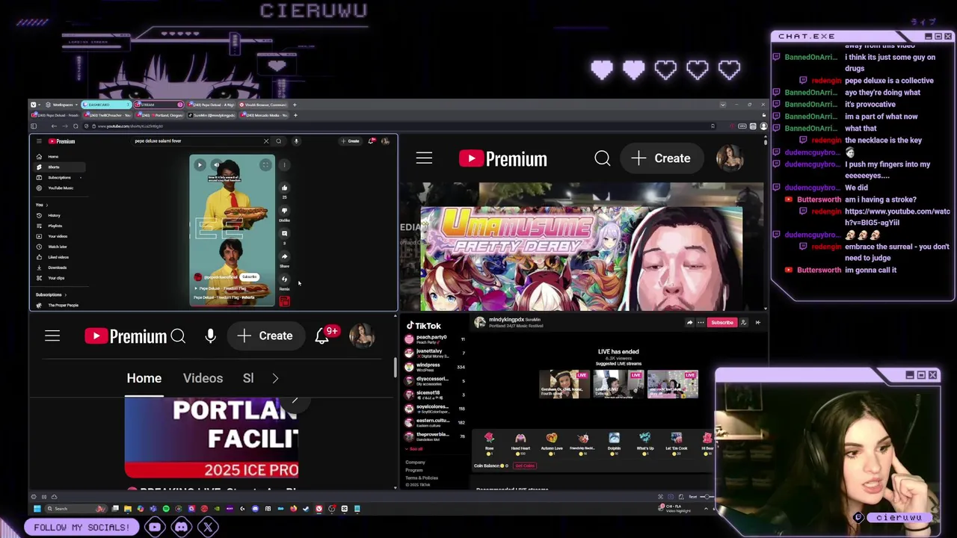Open the Workspaces dropdown in Vivaldi
This screenshot has height=538, width=957.
(x=62, y=105)
